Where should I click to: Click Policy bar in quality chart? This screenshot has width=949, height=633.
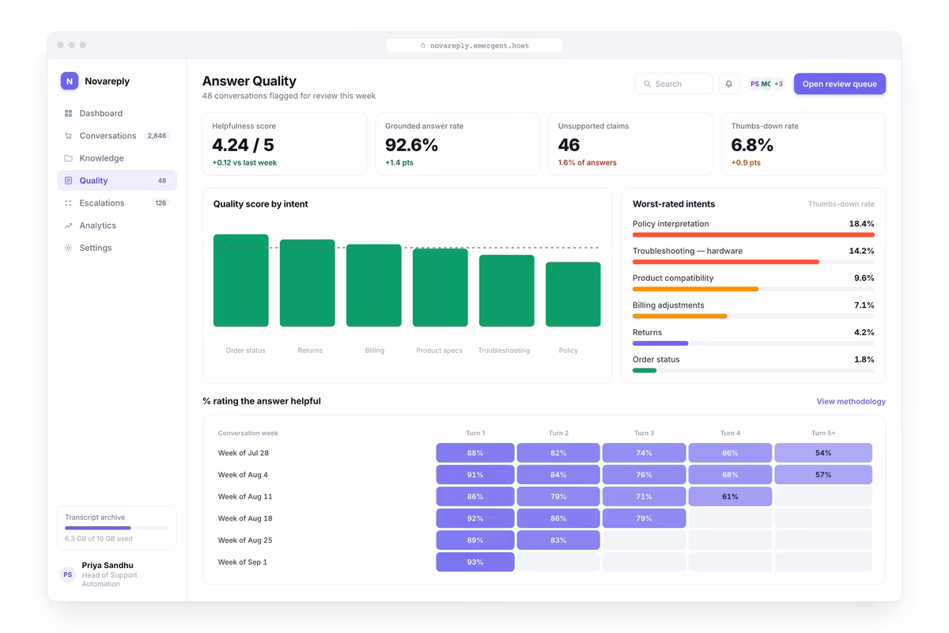click(573, 294)
